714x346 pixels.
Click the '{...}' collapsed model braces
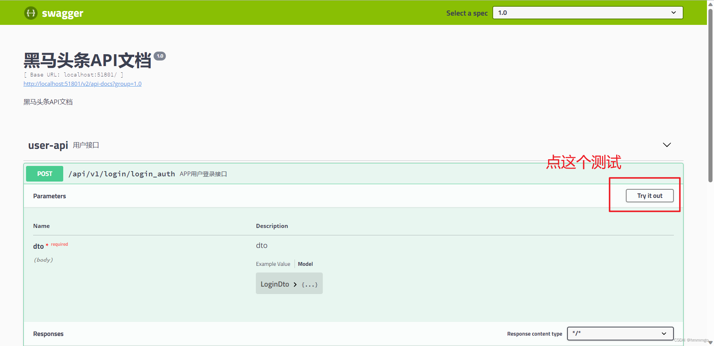pos(309,285)
